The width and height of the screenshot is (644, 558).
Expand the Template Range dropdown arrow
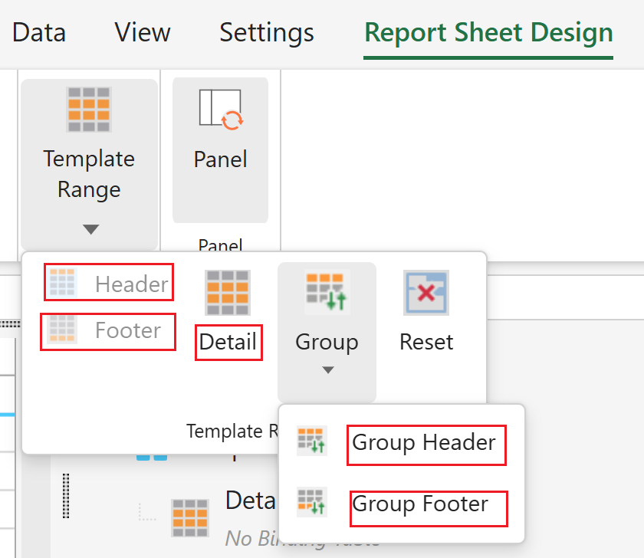[90, 229]
